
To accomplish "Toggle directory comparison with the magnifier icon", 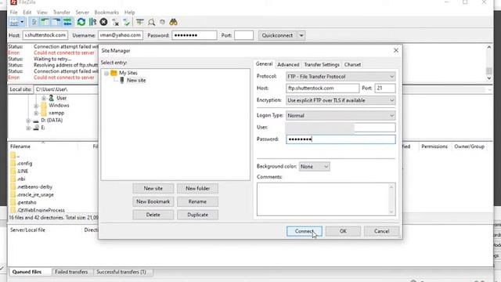I will coord(151,22).
